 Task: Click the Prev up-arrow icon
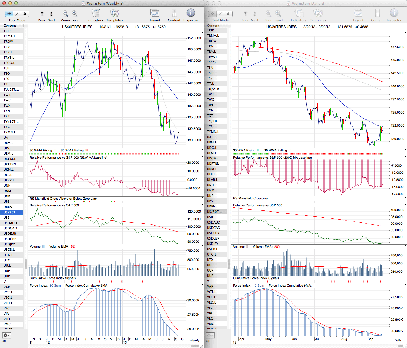tap(42, 14)
